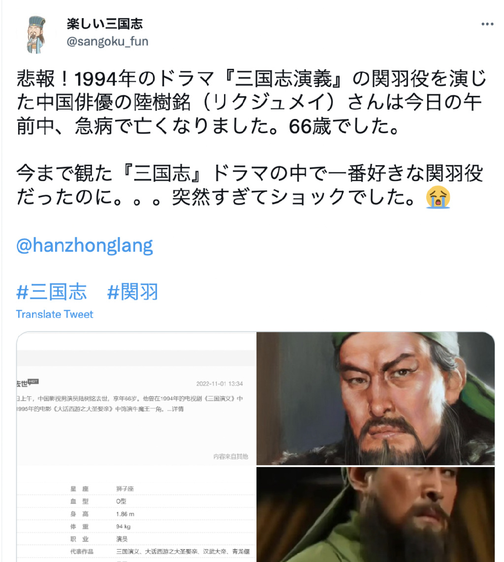The height and width of the screenshot is (562, 504).
Task: Open the @hanzhonglang mention
Action: [85, 245]
